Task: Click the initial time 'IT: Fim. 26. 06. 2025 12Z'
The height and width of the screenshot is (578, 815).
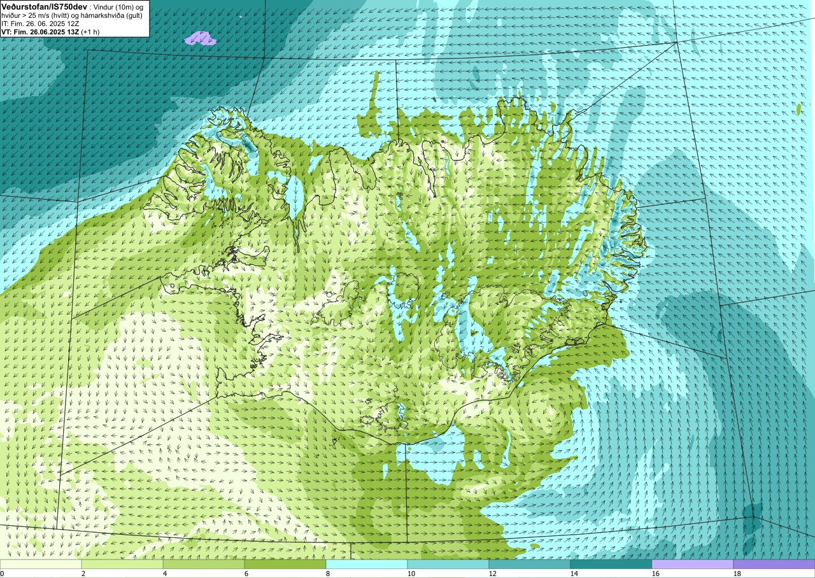Action: pyautogui.click(x=40, y=23)
